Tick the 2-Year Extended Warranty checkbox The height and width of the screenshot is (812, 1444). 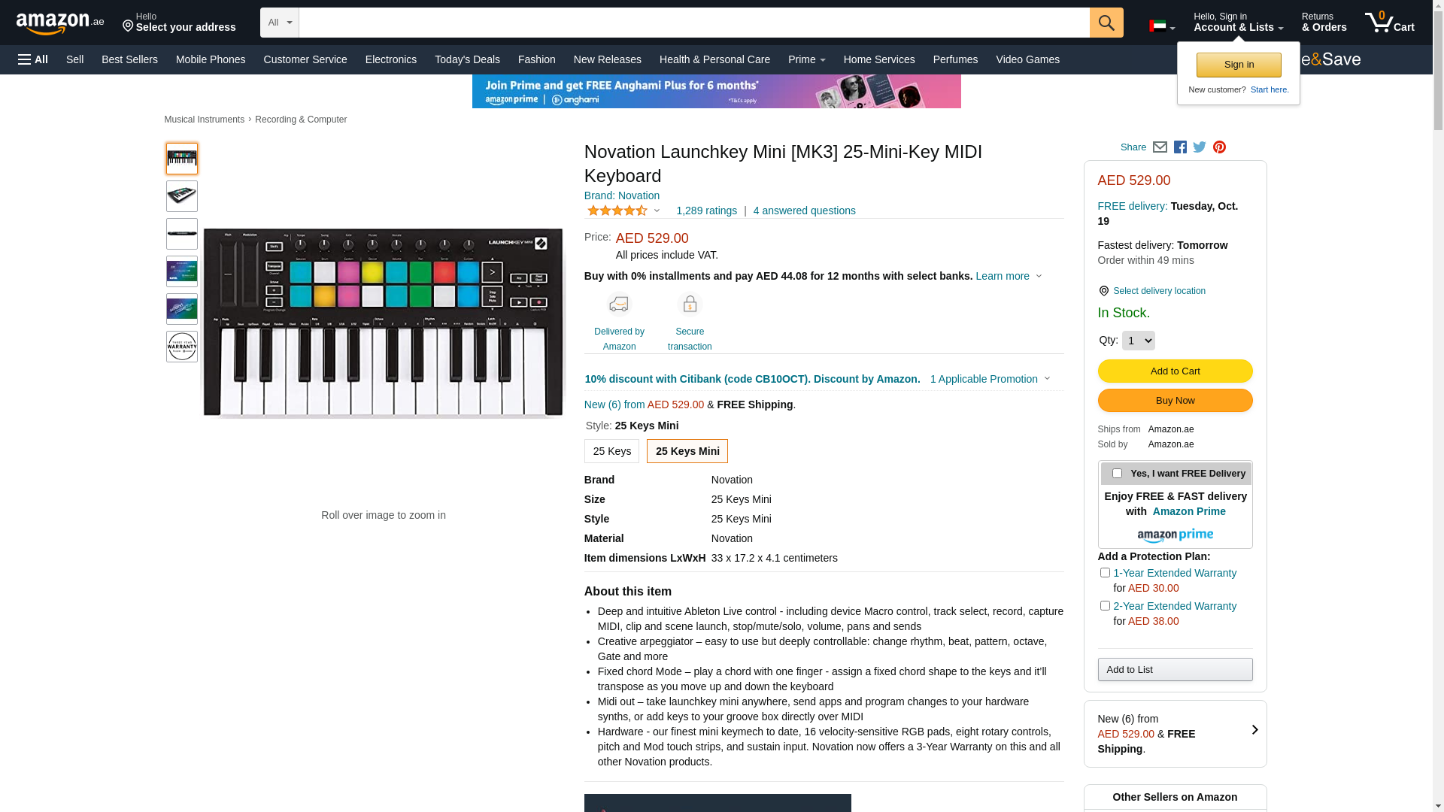1105,606
